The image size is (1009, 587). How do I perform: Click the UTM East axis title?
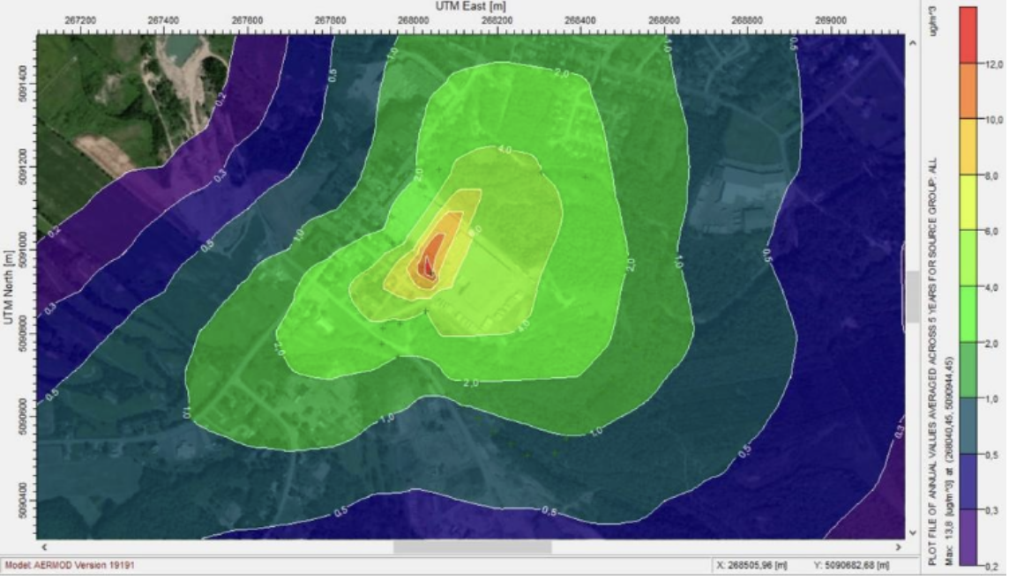click(x=471, y=6)
